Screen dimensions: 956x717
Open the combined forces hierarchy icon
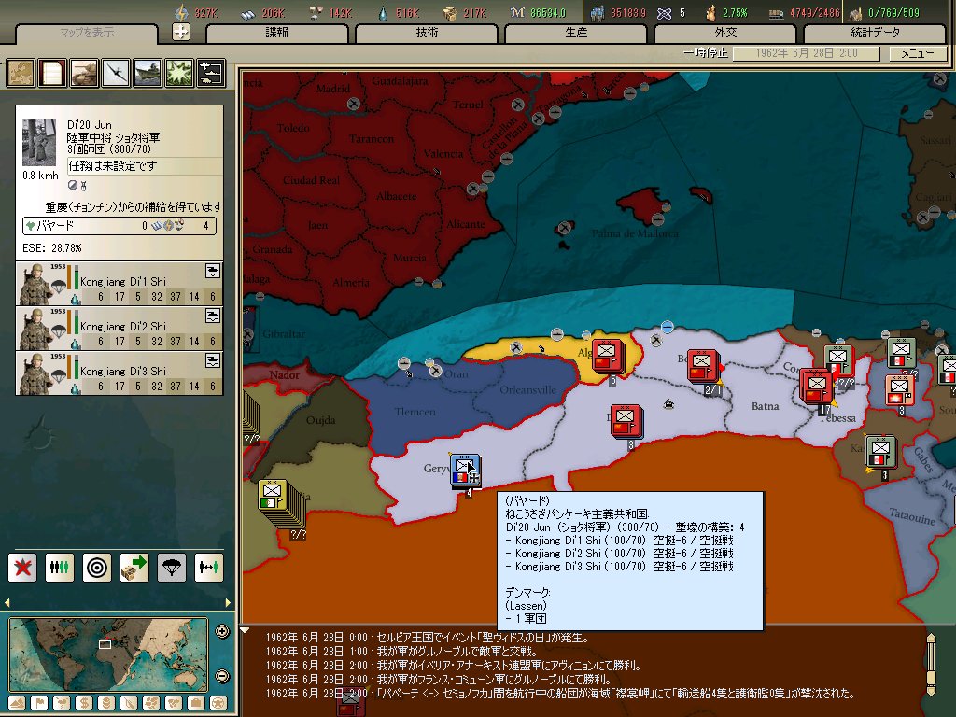[210, 73]
